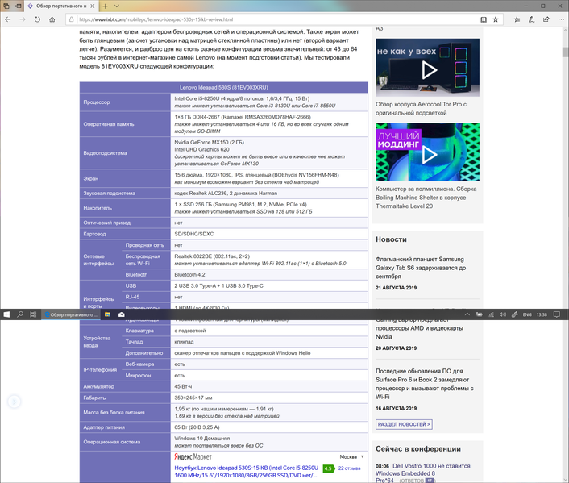
Task: Open the tabs you've set aside icon
Action: (x=6, y=6)
